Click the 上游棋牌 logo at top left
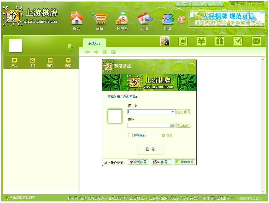Screen dimensions: 269x203 pos(30,16)
